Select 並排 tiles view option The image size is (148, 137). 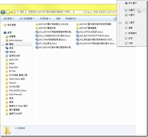click(x=129, y=38)
